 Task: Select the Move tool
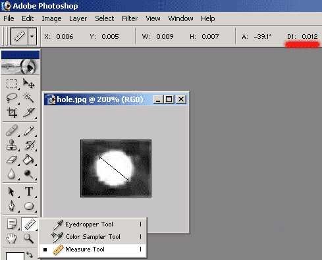(x=29, y=84)
